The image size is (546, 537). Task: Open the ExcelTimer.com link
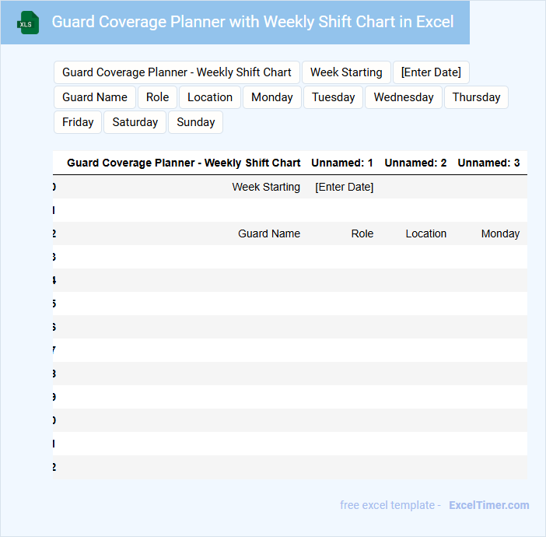489,505
